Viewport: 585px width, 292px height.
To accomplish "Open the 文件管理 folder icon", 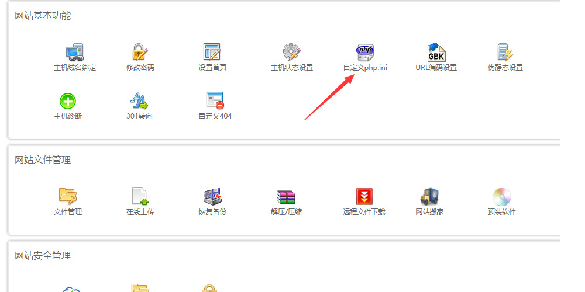I will pos(68,196).
